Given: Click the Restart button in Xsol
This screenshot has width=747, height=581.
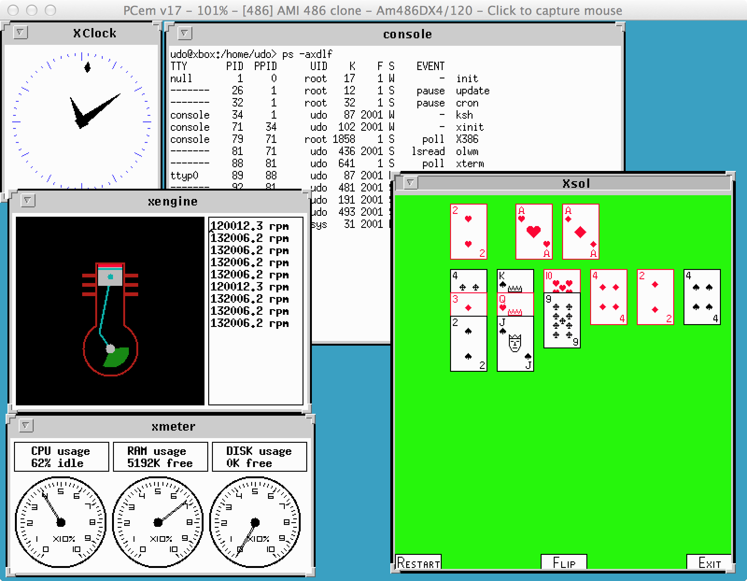Looking at the screenshot, I should coord(418,562).
